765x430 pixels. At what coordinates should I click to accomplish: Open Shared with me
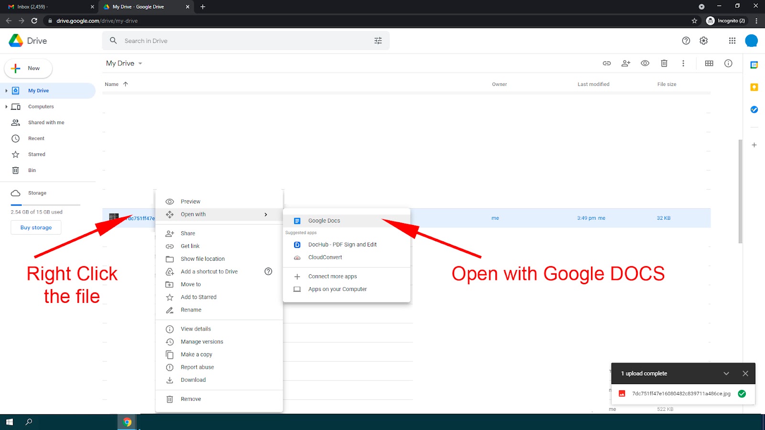click(x=46, y=122)
